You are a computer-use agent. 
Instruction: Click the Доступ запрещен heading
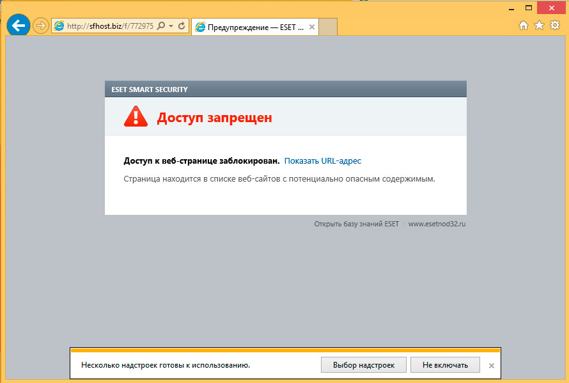(x=214, y=118)
